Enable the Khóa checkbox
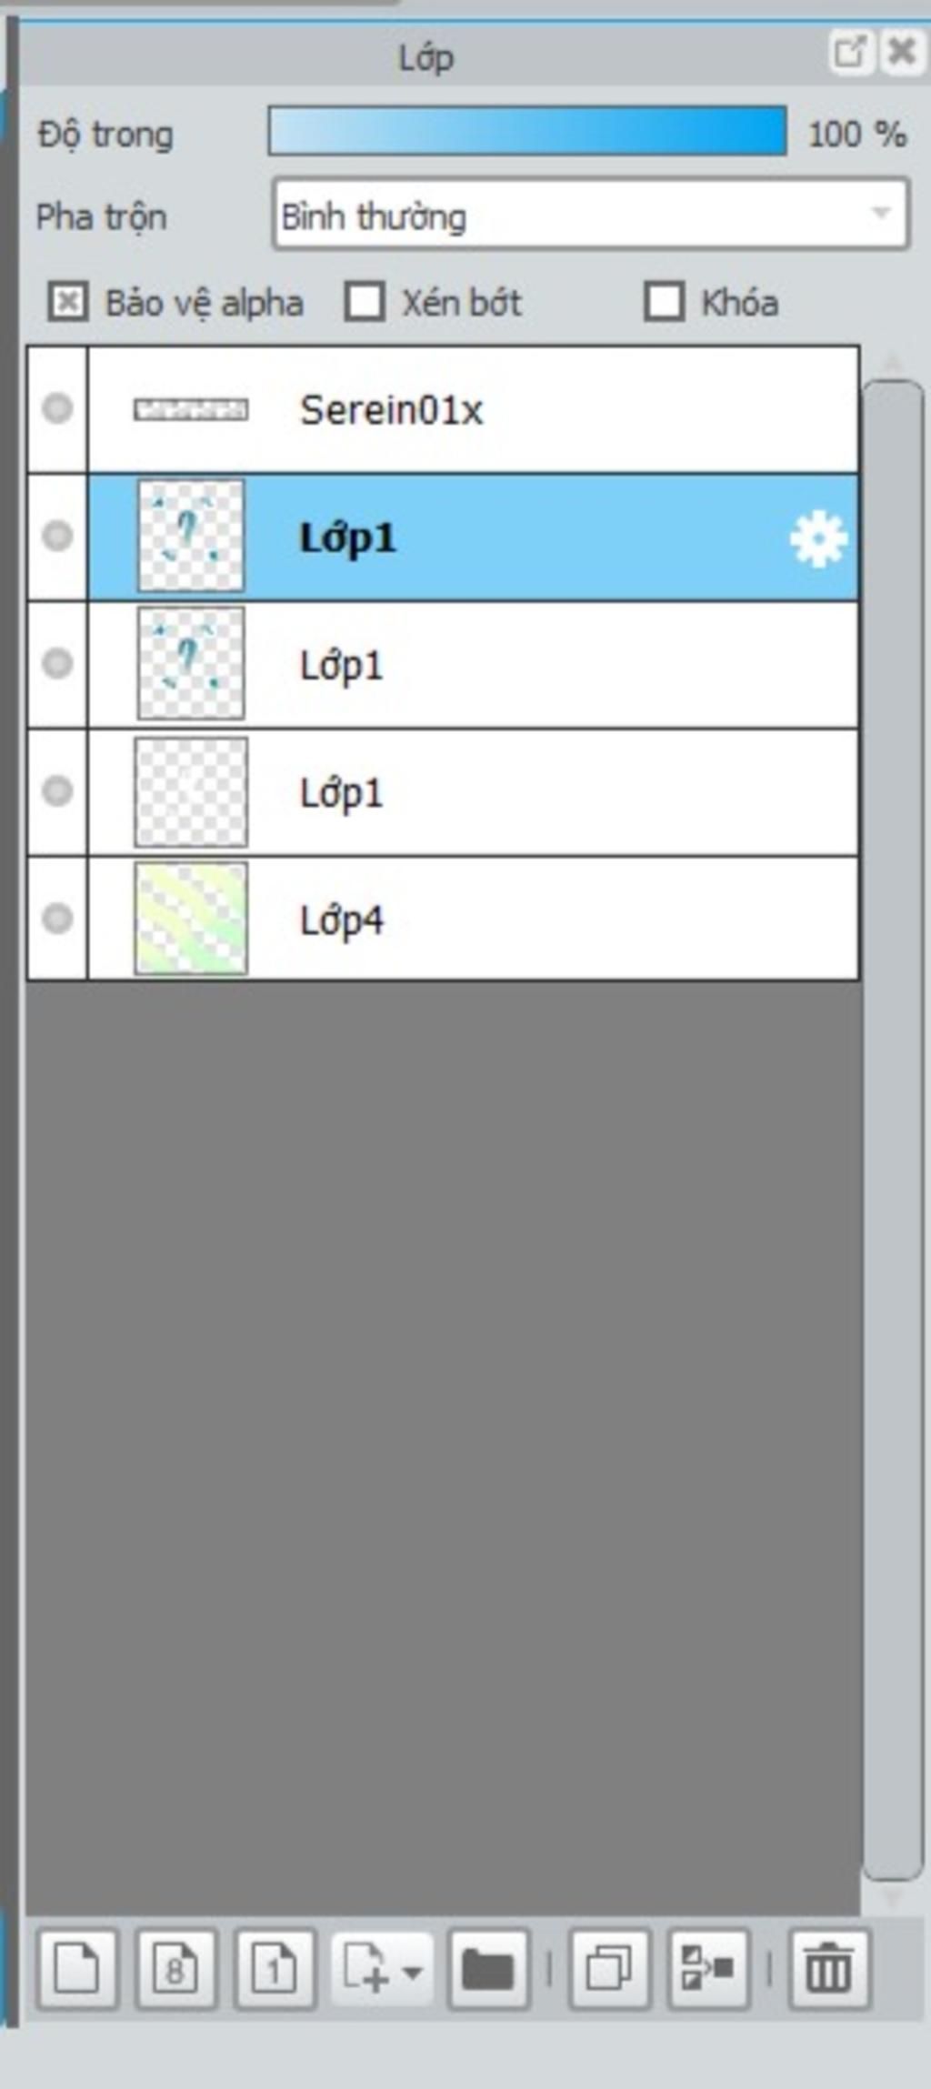The height and width of the screenshot is (2089, 931). pos(664,302)
